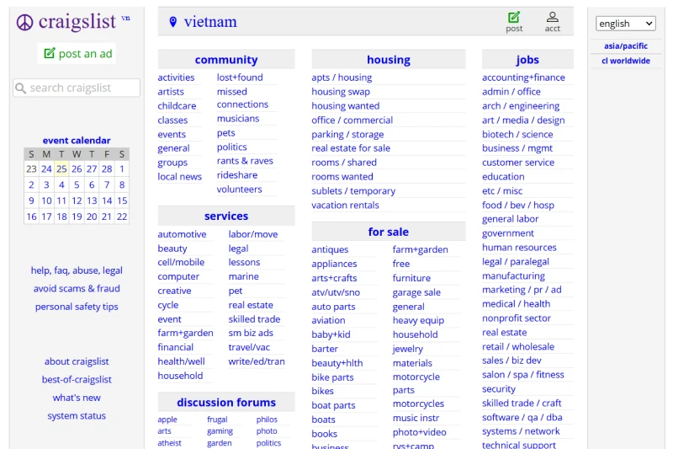Select day 25 in event calendar
Screen dimensions: 673x449
point(61,168)
